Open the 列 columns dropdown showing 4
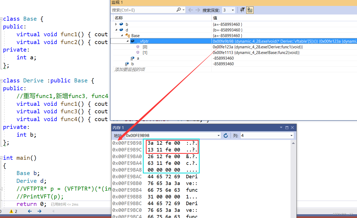 tap(292, 136)
